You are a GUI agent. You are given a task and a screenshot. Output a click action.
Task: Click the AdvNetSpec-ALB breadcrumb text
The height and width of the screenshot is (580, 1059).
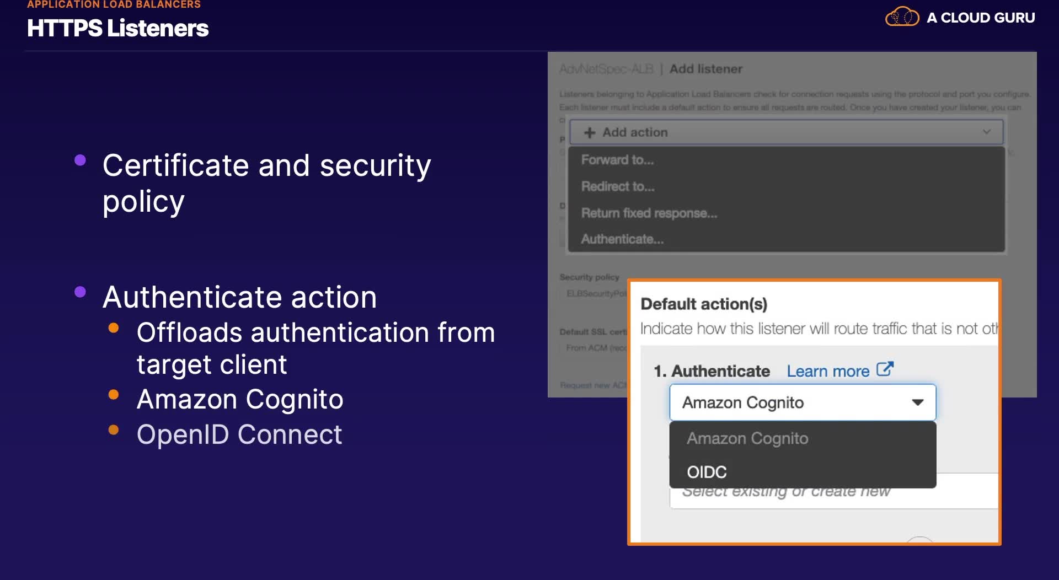[606, 69]
